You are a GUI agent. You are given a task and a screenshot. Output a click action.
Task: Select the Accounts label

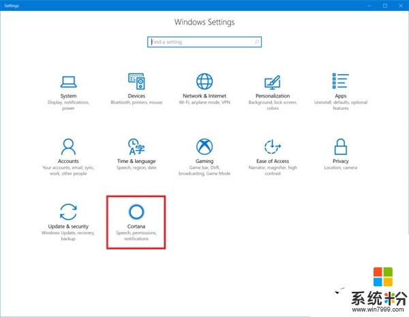(68, 162)
